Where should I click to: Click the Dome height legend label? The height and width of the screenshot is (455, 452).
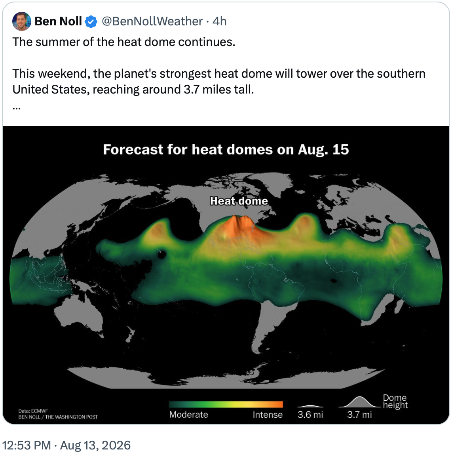pos(395,401)
